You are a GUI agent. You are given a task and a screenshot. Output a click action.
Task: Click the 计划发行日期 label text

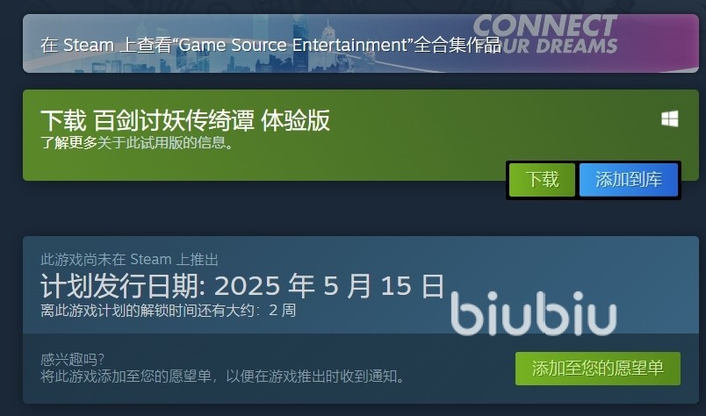123,285
